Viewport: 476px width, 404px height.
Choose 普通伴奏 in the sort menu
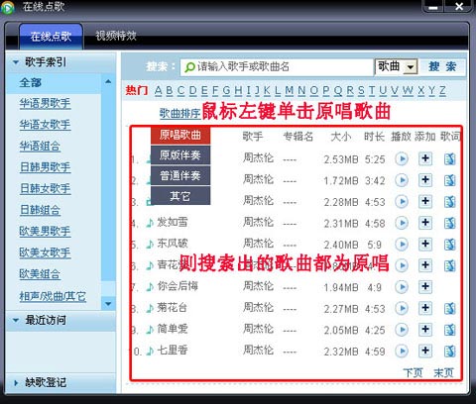(180, 175)
